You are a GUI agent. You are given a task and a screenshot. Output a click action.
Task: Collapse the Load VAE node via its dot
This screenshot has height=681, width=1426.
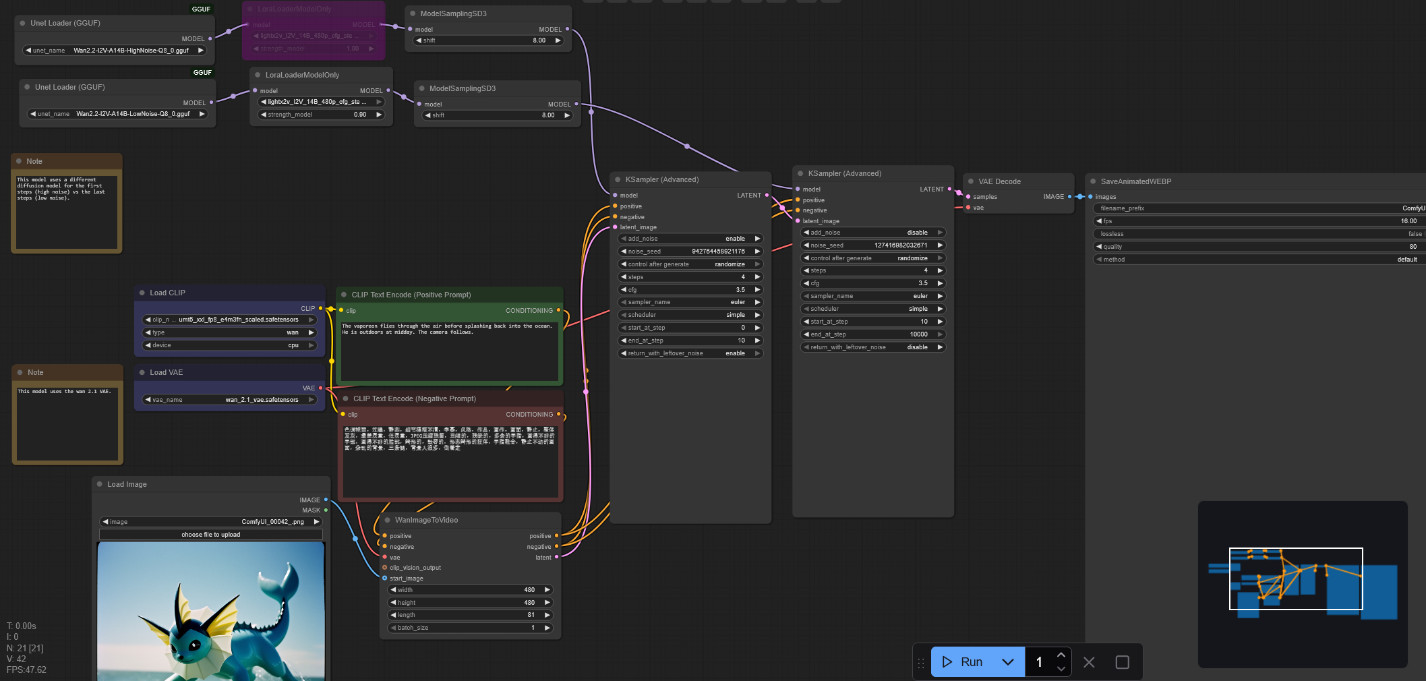coord(142,372)
